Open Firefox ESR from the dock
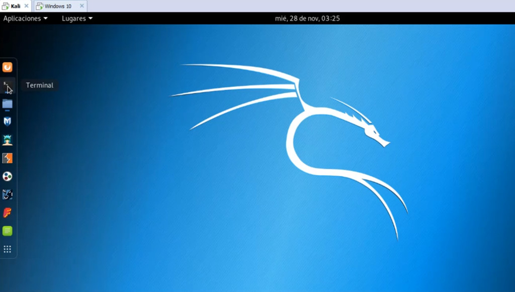The height and width of the screenshot is (292, 515). (7, 67)
